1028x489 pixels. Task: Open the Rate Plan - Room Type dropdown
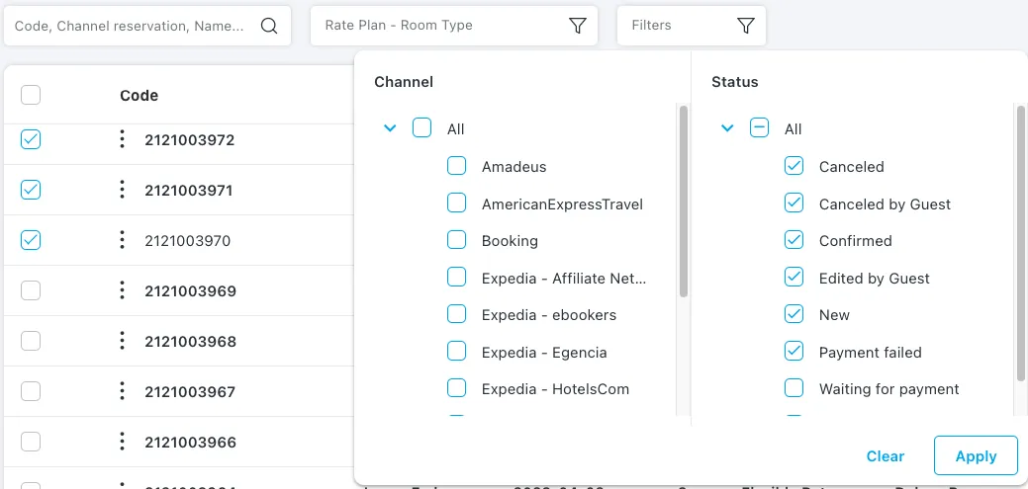(454, 26)
